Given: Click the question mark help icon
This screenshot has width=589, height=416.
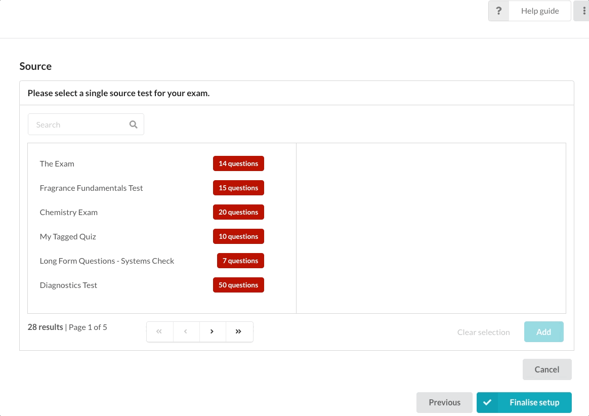Looking at the screenshot, I should coord(499,11).
